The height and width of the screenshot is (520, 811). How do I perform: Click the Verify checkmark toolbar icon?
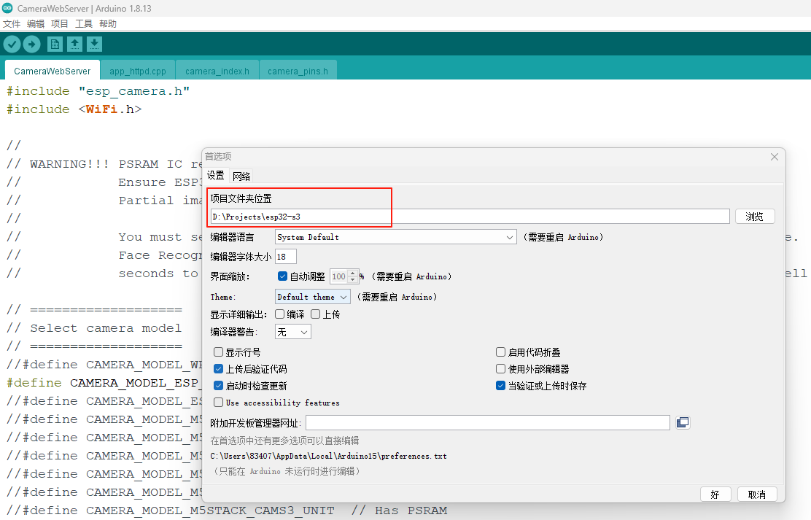12,44
